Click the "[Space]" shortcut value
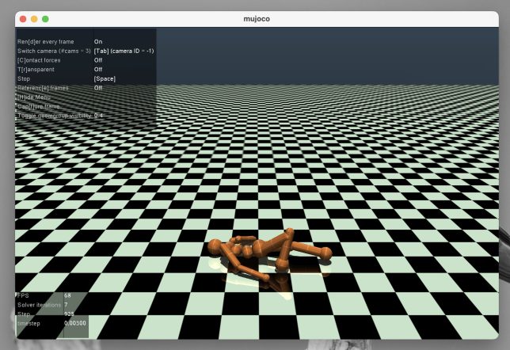 pos(105,78)
